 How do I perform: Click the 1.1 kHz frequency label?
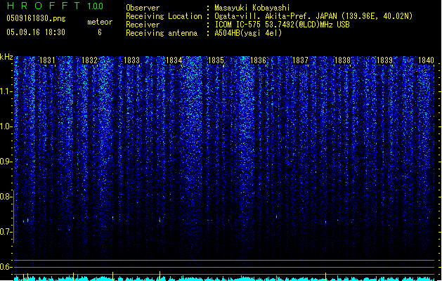tap(5, 91)
